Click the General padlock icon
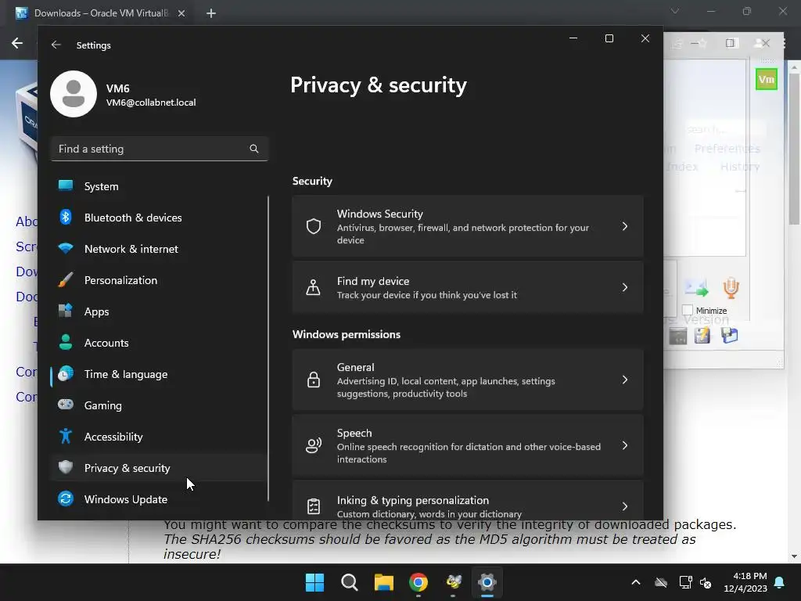The height and width of the screenshot is (601, 801). 314,380
